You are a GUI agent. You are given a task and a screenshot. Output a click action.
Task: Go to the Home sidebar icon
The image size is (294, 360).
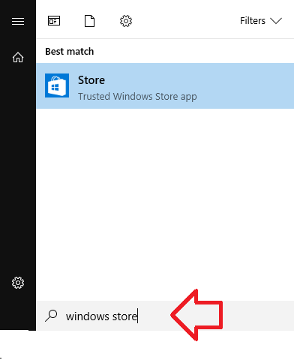point(18,57)
